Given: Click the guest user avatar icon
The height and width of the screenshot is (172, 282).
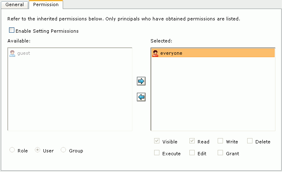Looking at the screenshot, I should pos(12,53).
